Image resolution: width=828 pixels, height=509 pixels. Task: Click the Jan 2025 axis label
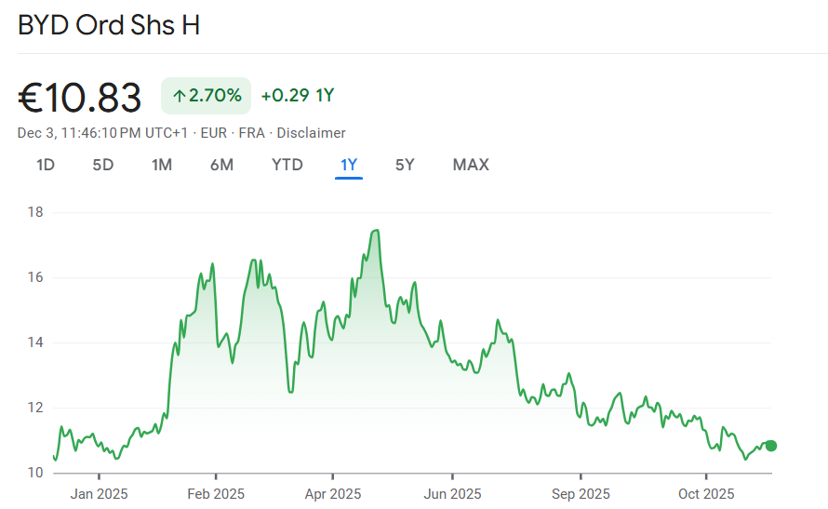tap(100, 493)
